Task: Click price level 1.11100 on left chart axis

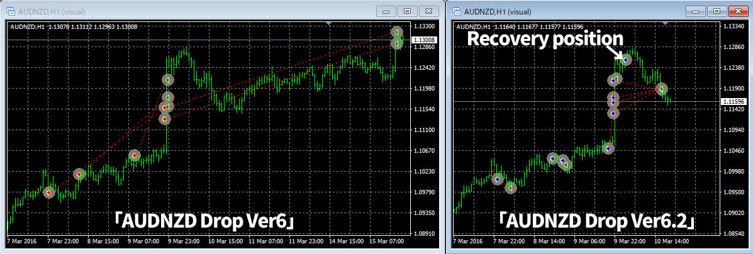Action: pos(423,130)
